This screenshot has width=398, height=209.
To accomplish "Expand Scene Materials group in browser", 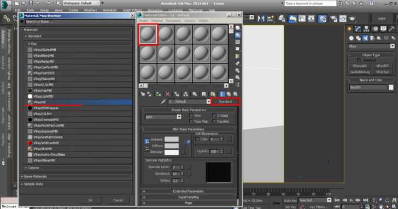I will (x=76, y=177).
